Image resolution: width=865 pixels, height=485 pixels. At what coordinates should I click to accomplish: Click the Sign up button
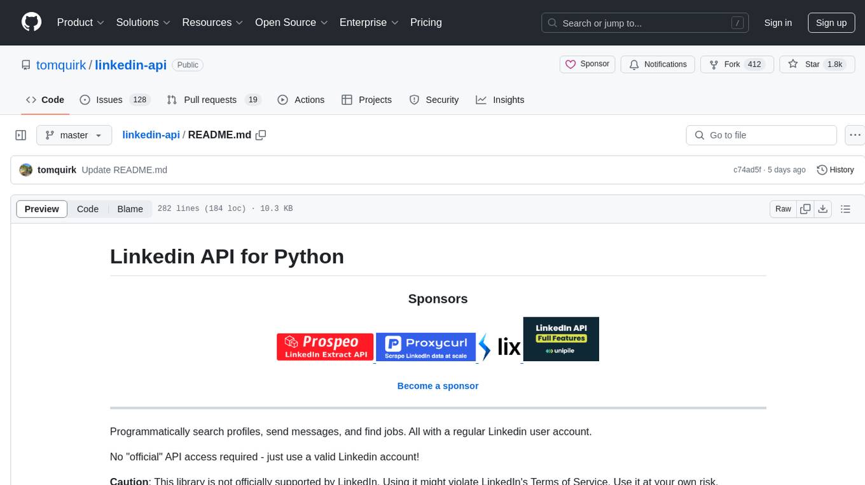[x=831, y=23]
